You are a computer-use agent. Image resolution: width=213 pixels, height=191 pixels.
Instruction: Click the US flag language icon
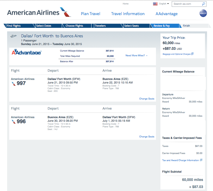click(155, 4)
